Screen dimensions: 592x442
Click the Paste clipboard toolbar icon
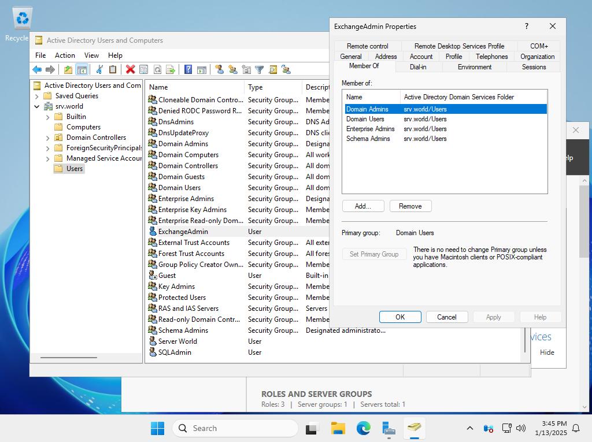(x=113, y=69)
